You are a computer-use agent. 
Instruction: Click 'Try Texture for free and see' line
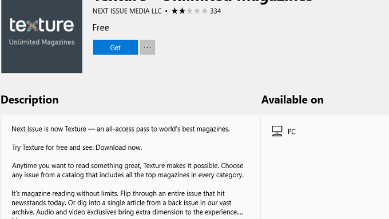coord(77,148)
